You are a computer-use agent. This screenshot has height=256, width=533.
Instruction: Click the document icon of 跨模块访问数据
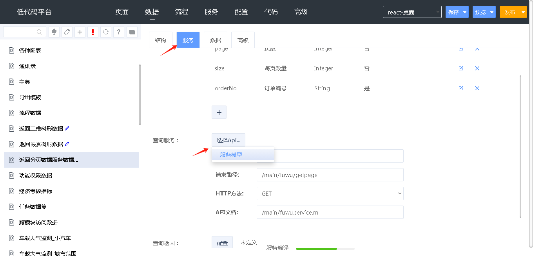coord(11,222)
